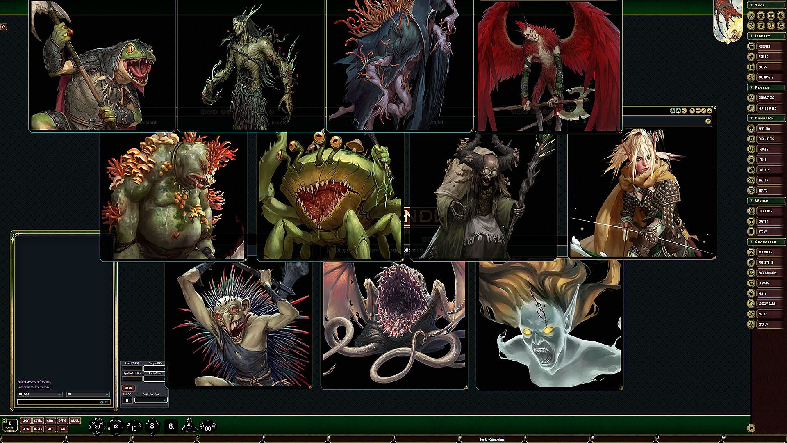Roll the d20 die
The image size is (787, 443).
(97, 426)
